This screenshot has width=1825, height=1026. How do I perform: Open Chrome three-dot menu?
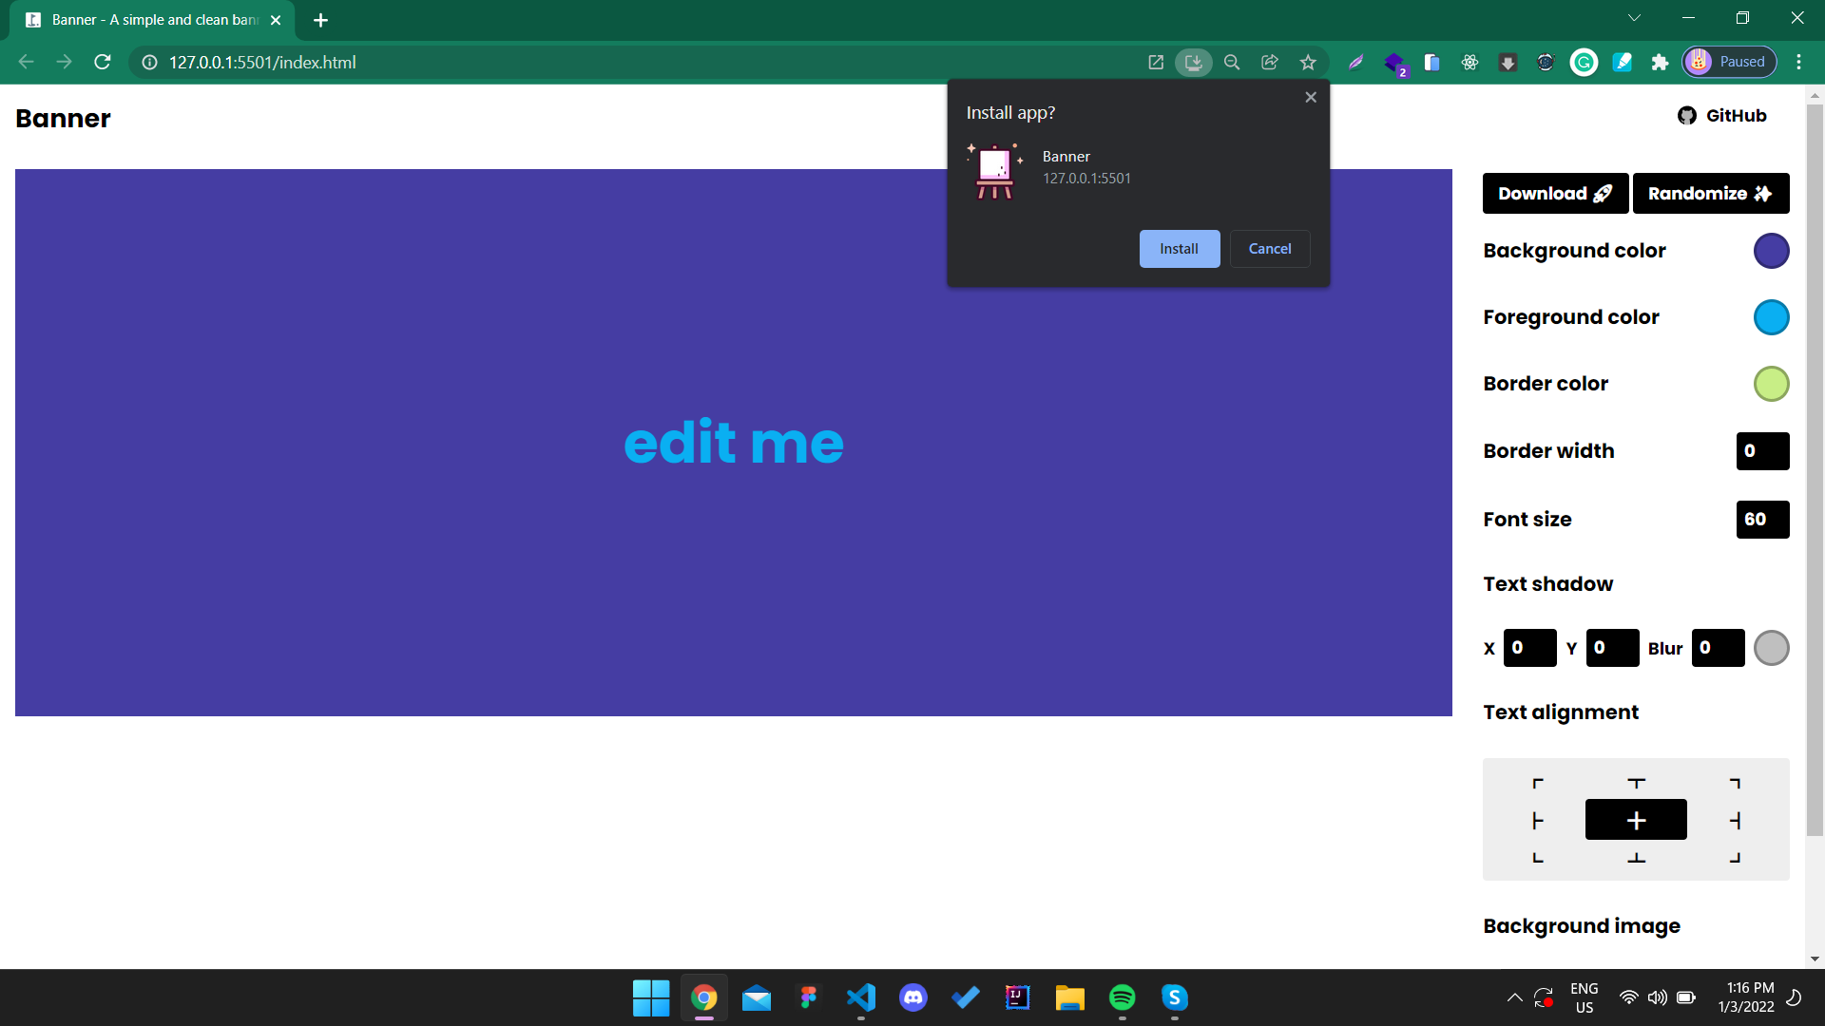point(1798,63)
